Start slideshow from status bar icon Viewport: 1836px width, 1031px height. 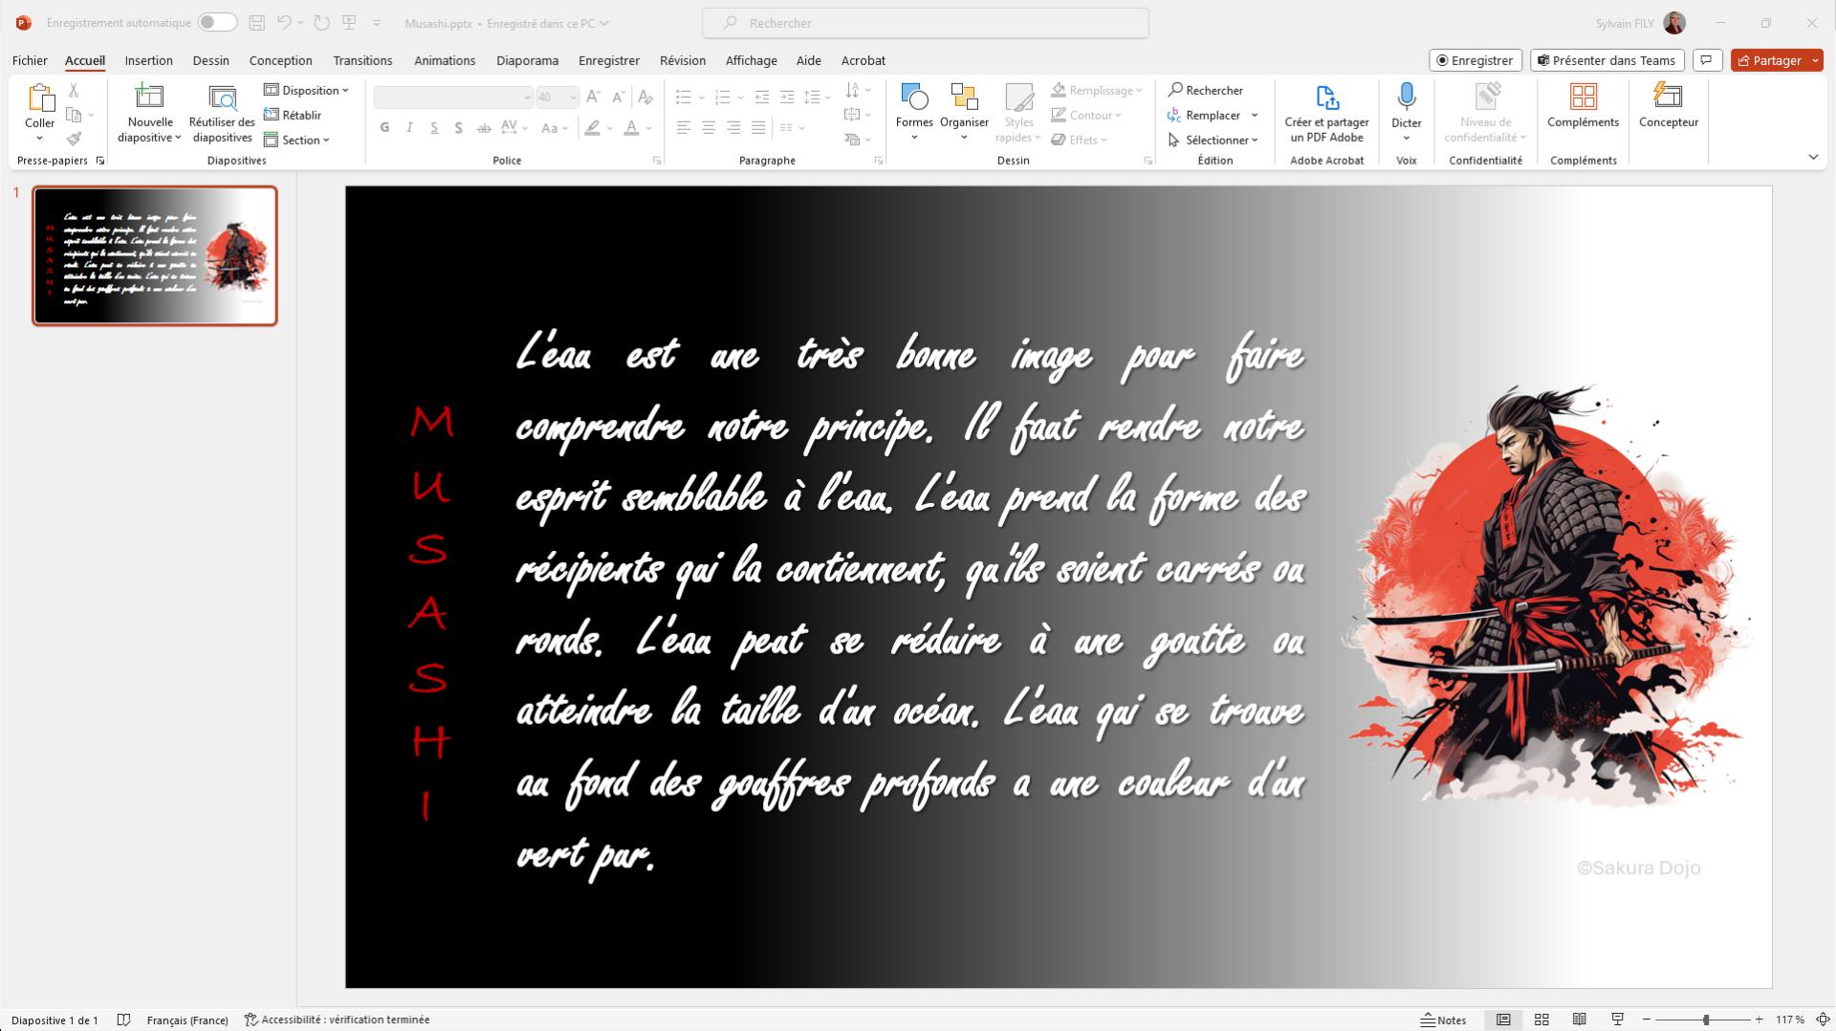tap(1618, 1020)
